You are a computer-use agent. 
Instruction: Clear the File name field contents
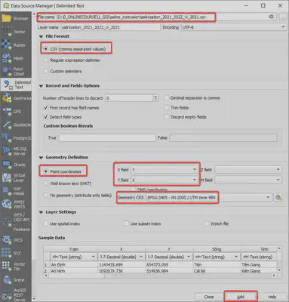(x=272, y=17)
